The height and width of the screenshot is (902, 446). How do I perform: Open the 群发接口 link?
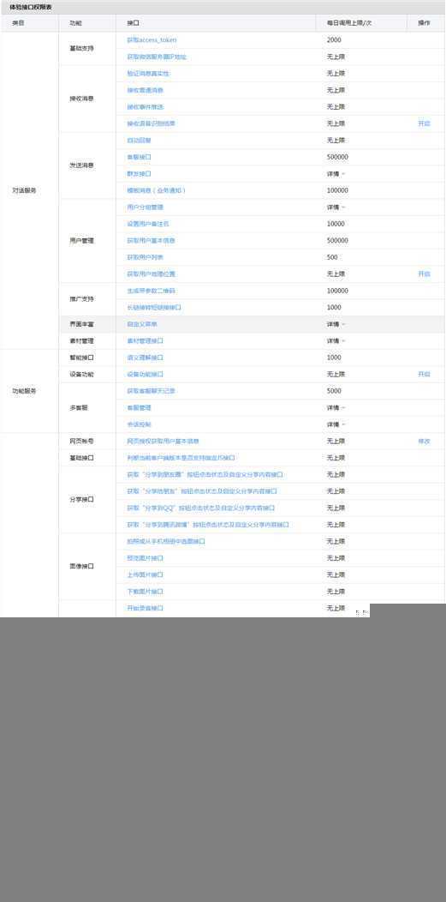139,174
